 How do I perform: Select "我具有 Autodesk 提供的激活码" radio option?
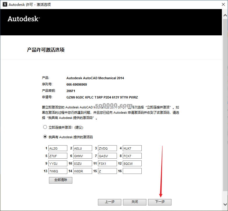(x=45, y=137)
